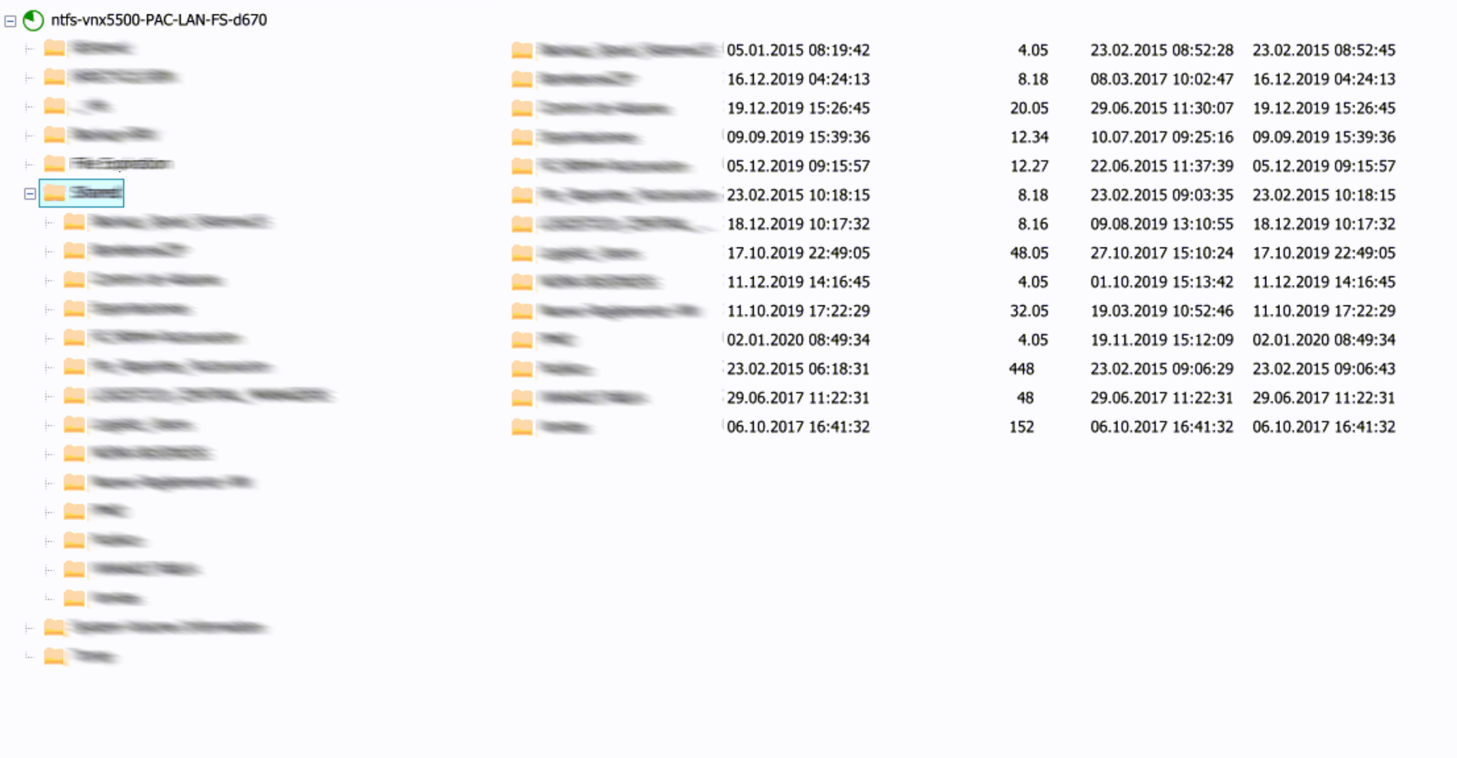Click folder icon in row dated 06.10.2017 16:41:32
This screenshot has height=758, width=1457.
522,427
